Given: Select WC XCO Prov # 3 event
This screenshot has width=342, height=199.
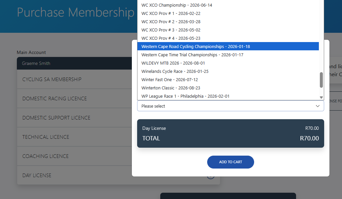Looking at the screenshot, I should pos(171,30).
